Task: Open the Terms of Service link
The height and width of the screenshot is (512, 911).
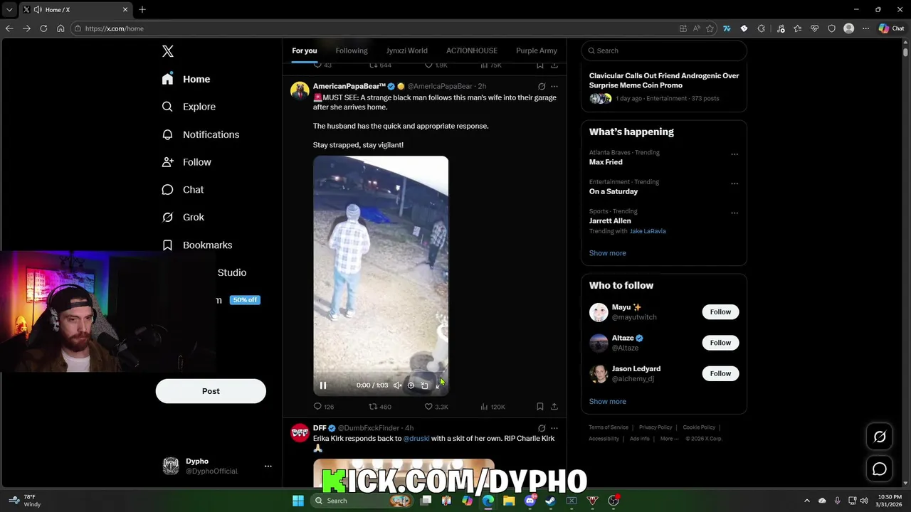Action: (609, 427)
